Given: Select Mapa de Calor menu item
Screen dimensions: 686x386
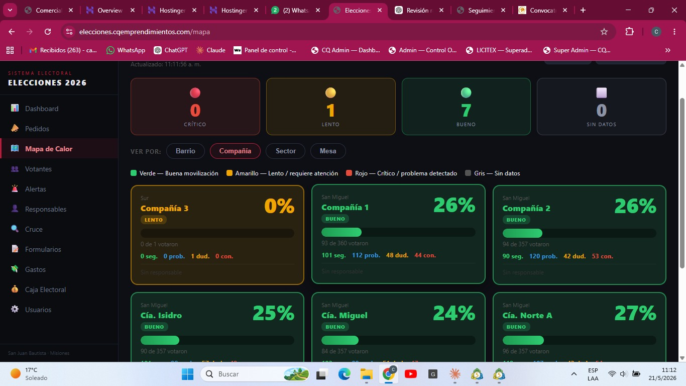Looking at the screenshot, I should click(x=59, y=149).
